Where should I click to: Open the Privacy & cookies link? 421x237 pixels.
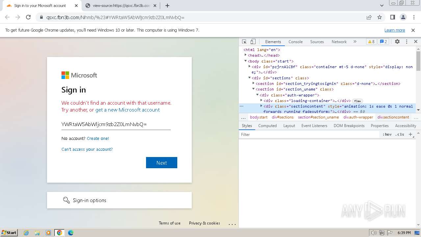tap(204, 223)
